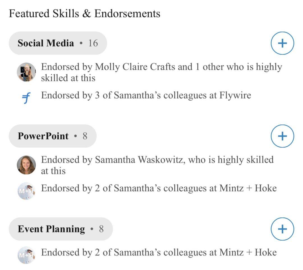The width and height of the screenshot is (303, 270).
Task: Endorse the PowerPoint skill plus icon
Action: [282, 136]
